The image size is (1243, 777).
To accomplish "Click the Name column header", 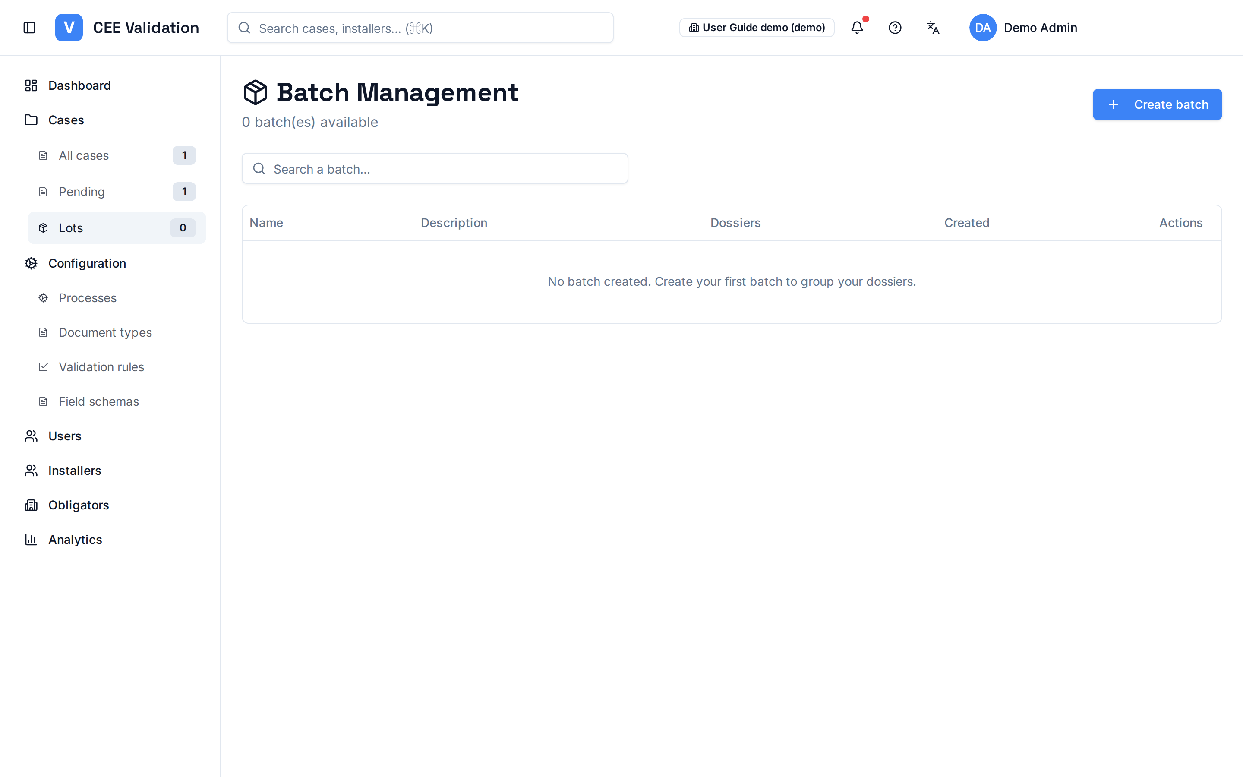I will 266,222.
